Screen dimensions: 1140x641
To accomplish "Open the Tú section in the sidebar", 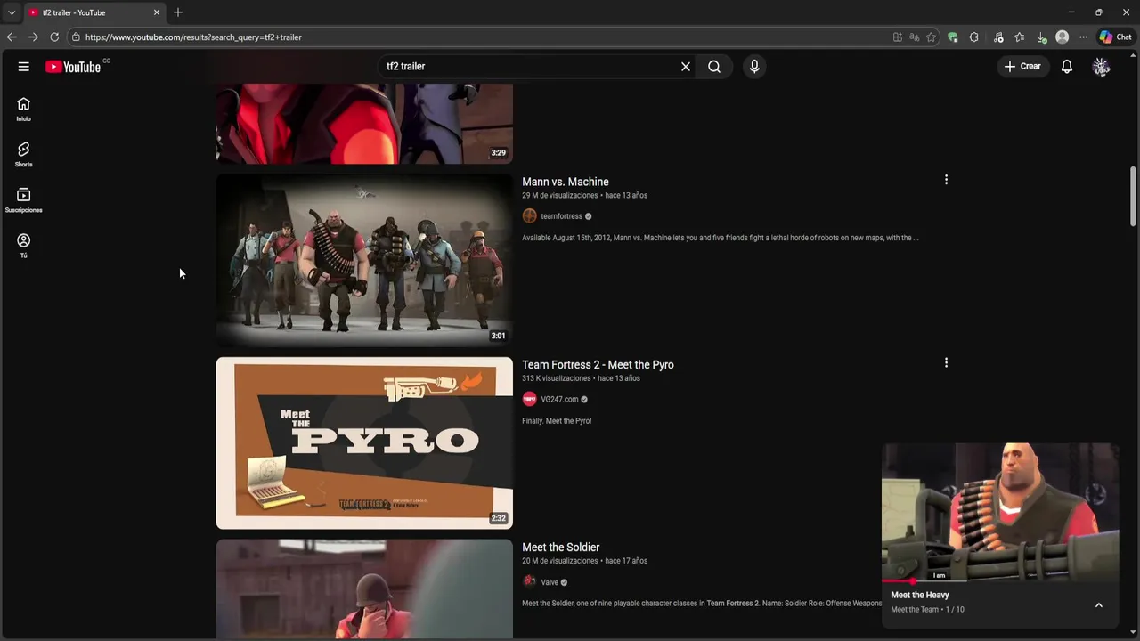I will [x=24, y=246].
